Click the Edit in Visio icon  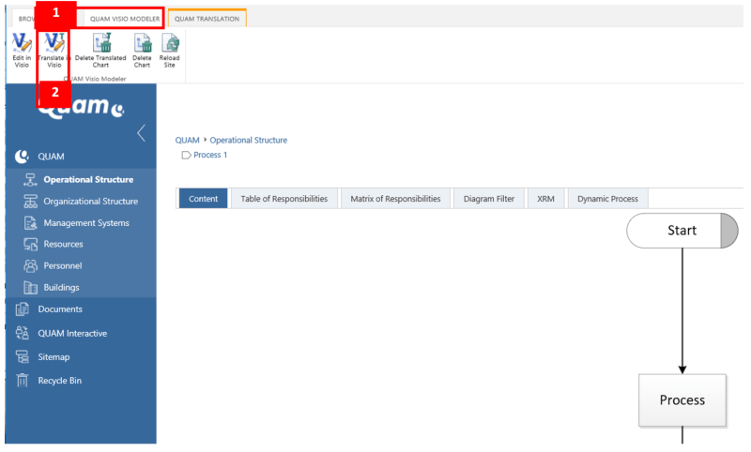pyautogui.click(x=22, y=43)
